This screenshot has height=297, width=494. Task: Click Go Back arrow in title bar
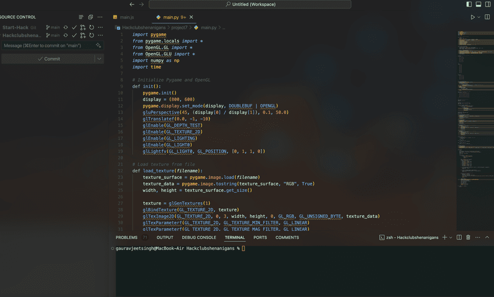[x=132, y=4]
